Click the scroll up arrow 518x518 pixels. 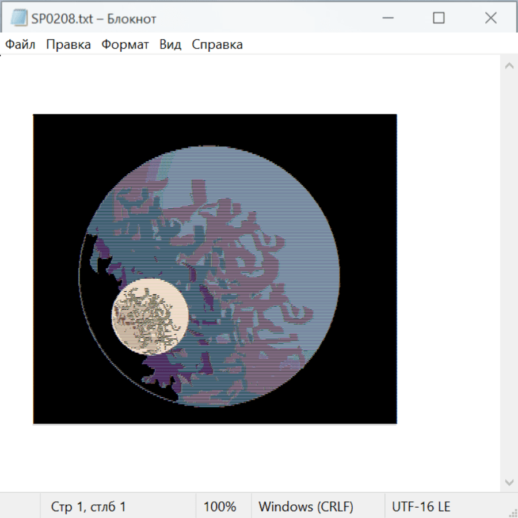[x=509, y=66]
